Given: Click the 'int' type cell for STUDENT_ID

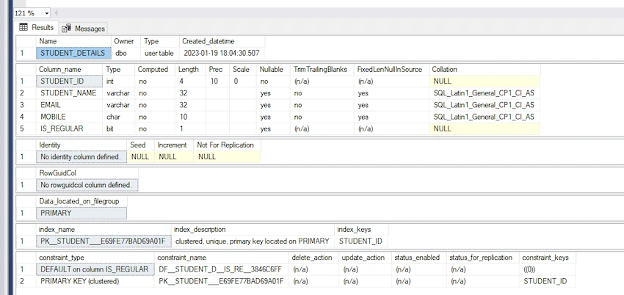Looking at the screenshot, I should [x=118, y=81].
